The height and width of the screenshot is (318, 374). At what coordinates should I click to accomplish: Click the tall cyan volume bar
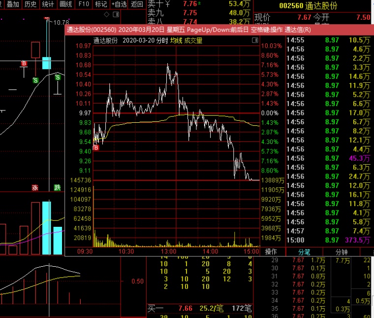coord(47,228)
